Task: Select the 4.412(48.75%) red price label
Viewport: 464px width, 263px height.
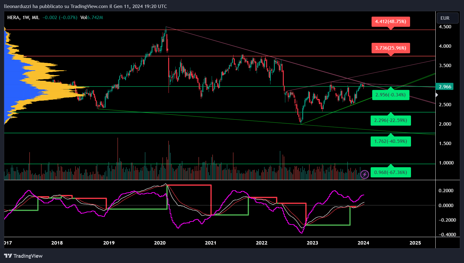Action: pyautogui.click(x=391, y=22)
